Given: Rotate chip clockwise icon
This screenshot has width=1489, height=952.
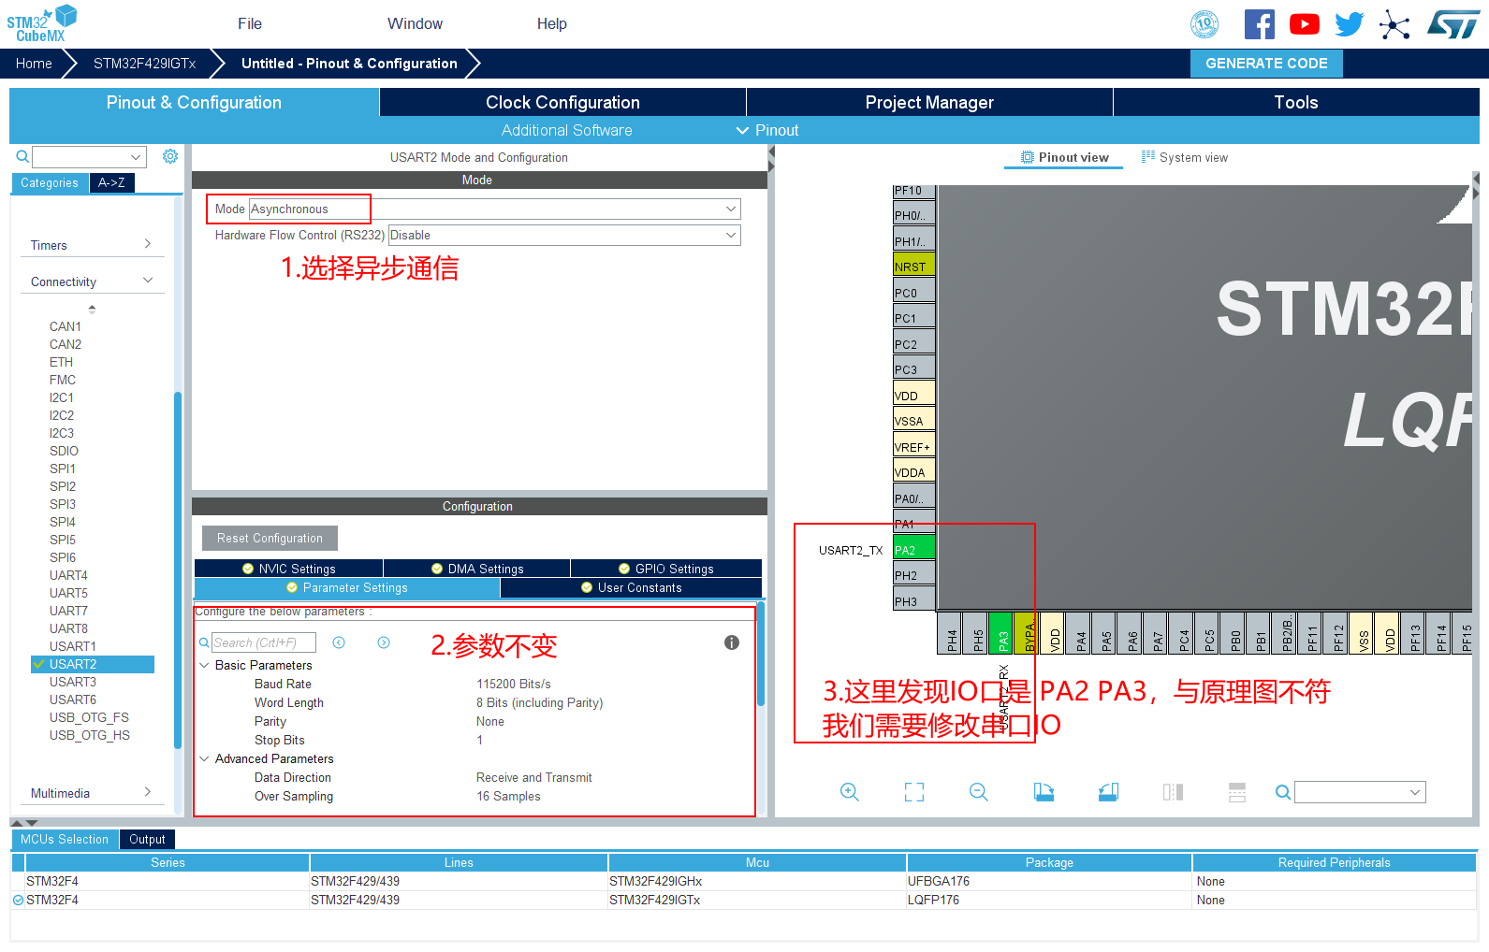Looking at the screenshot, I should (x=1044, y=792).
